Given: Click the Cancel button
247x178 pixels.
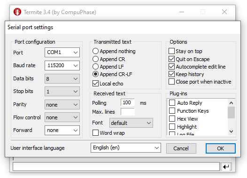Looking at the screenshot, I should 181,148.
